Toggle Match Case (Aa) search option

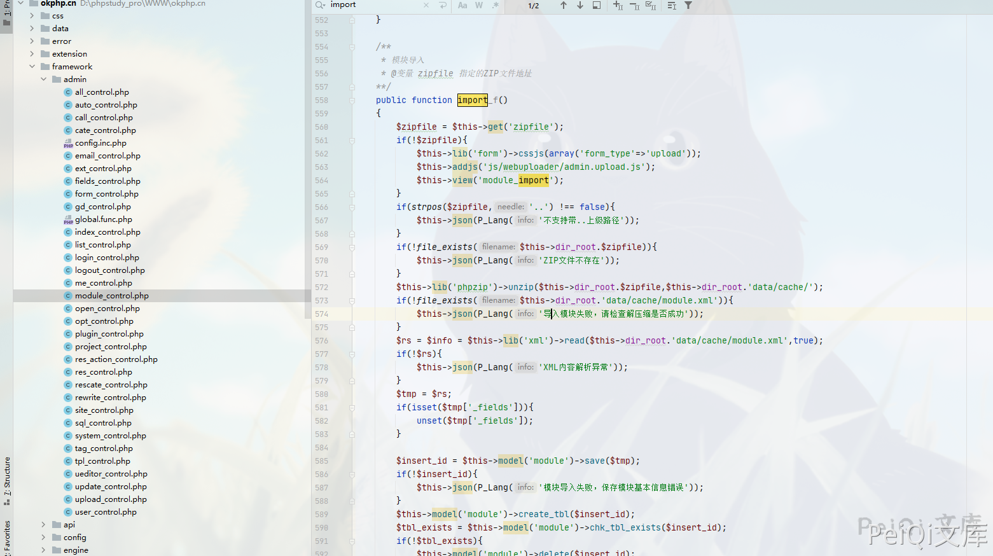pyautogui.click(x=462, y=5)
